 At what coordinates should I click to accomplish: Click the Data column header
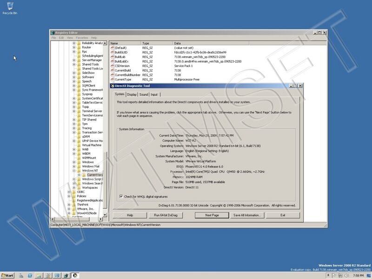(211, 43)
